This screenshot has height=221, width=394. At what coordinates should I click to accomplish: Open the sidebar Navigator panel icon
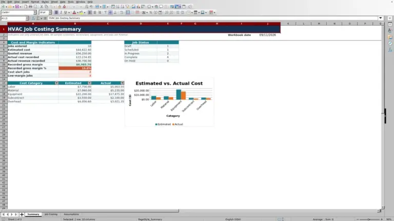click(x=390, y=43)
